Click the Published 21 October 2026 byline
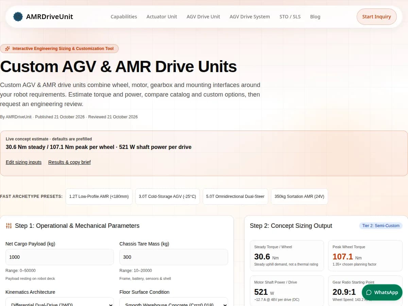The width and height of the screenshot is (408, 306). tap(60, 117)
